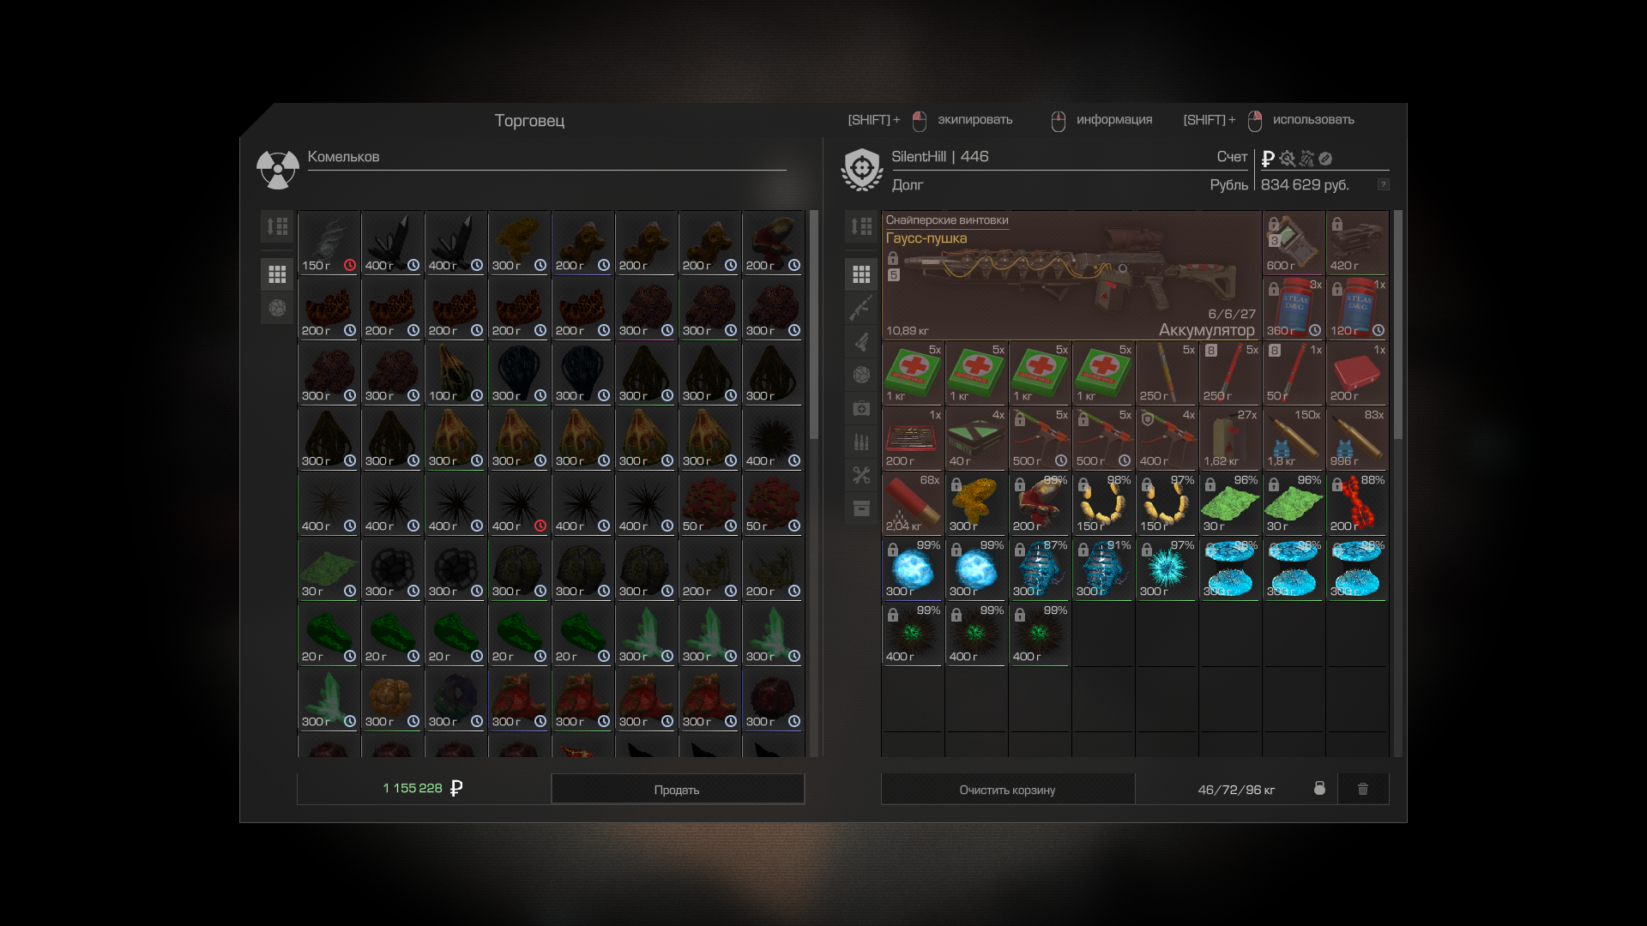Click the Очистить корзину button

point(1008,789)
